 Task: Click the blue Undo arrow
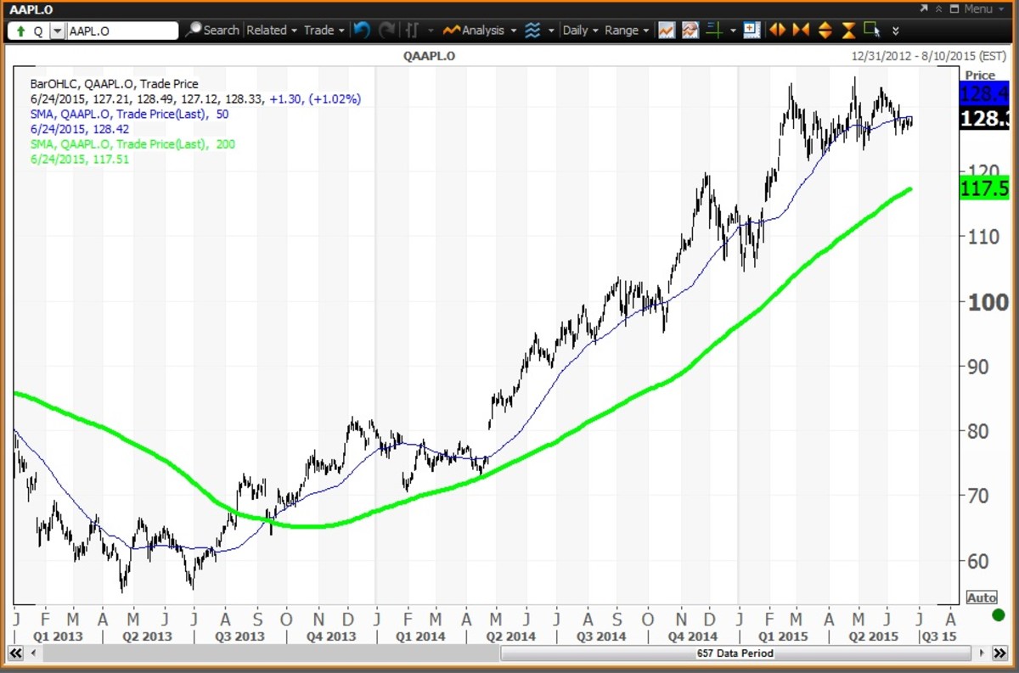point(362,30)
